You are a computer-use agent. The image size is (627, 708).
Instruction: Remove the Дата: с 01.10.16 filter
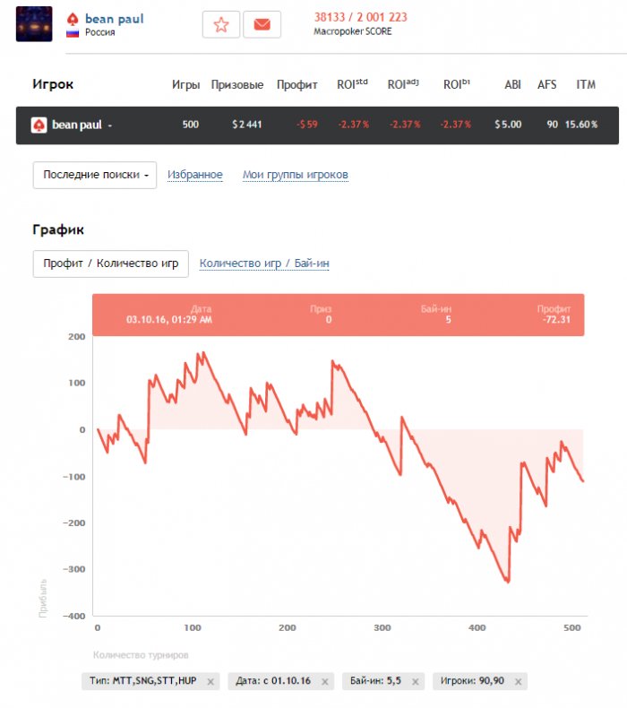coord(323,682)
